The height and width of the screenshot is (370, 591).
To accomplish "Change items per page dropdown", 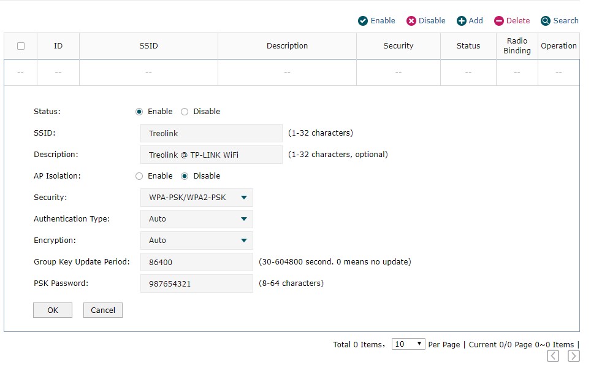I will (408, 344).
